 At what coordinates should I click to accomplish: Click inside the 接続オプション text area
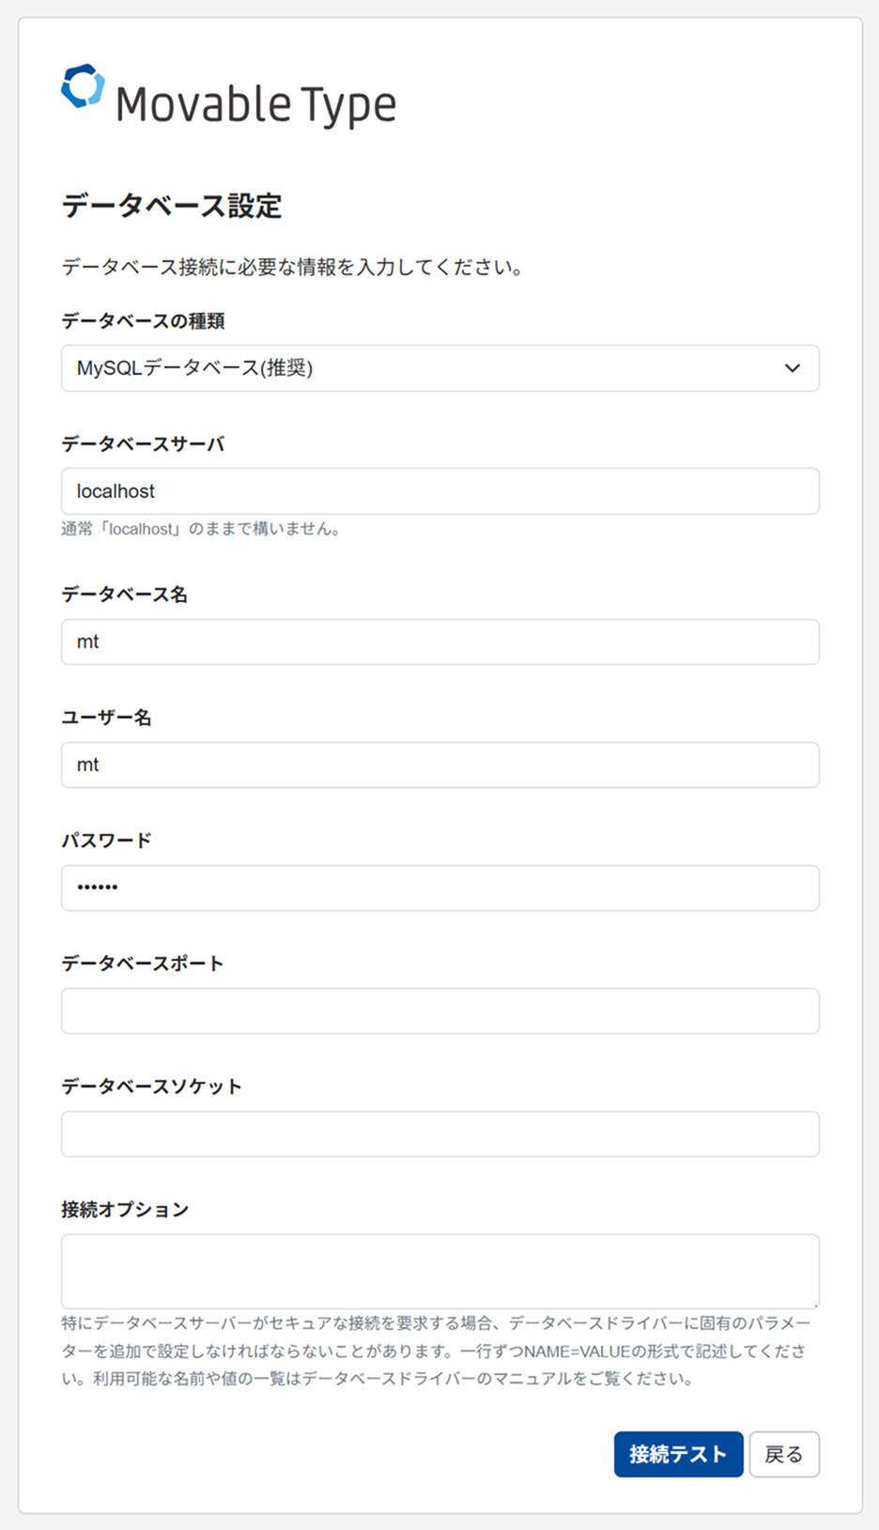439,1271
